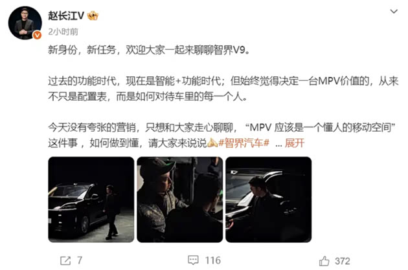Click the 2小时前 timestamp
The height and width of the screenshot is (270, 408).
point(63,32)
